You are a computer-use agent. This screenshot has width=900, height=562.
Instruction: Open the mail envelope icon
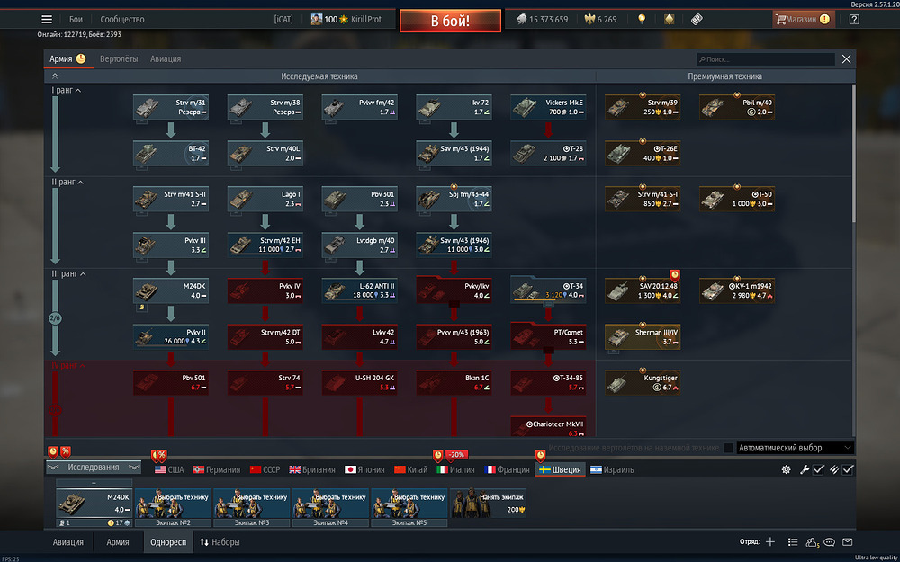coord(847,542)
